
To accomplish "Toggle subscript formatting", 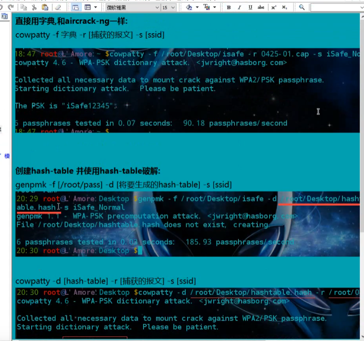I will (x=285, y=8).
